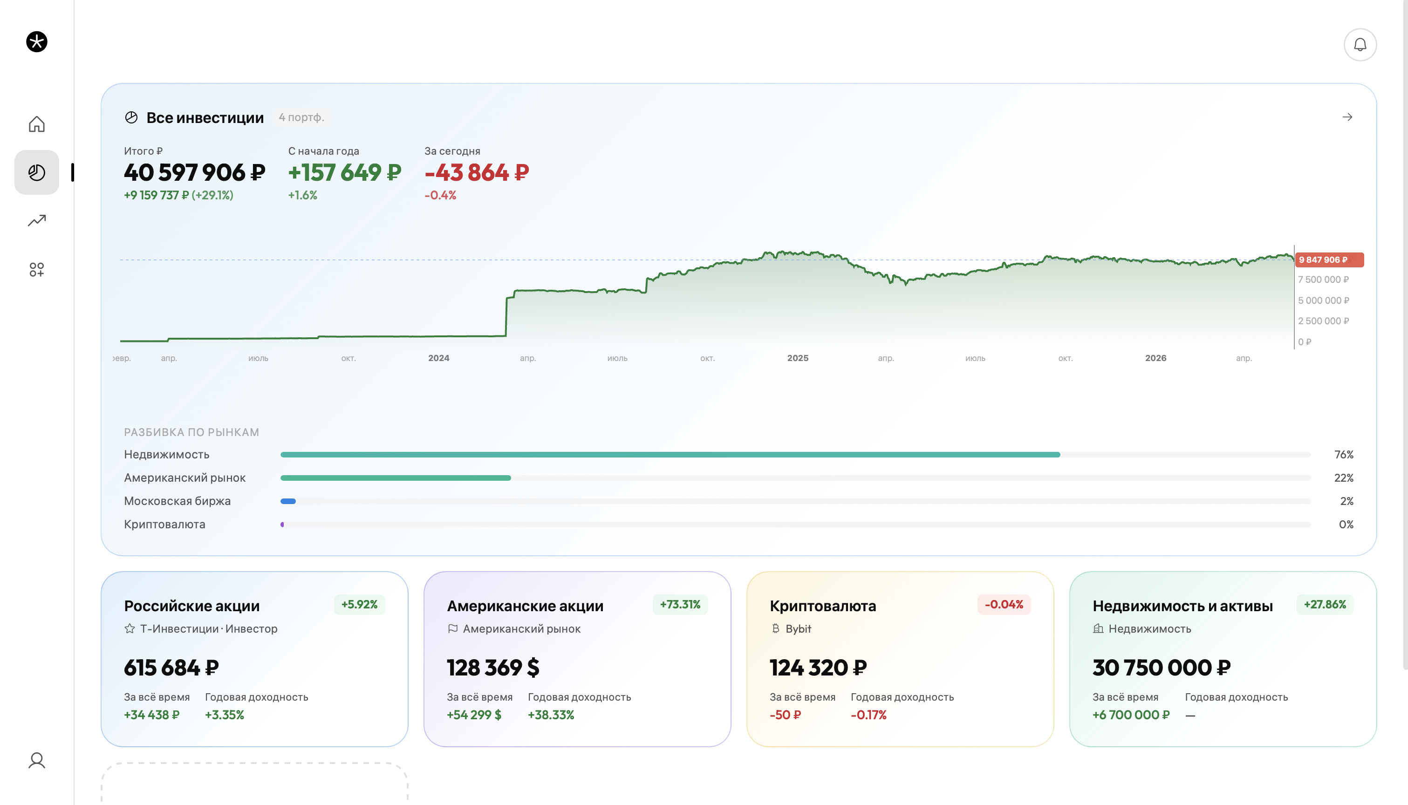The image size is (1408, 805).
Task: Click the asterisk app logo
Action: coord(36,41)
